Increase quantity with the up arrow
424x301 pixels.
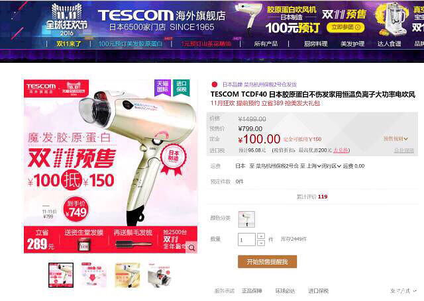point(260,236)
